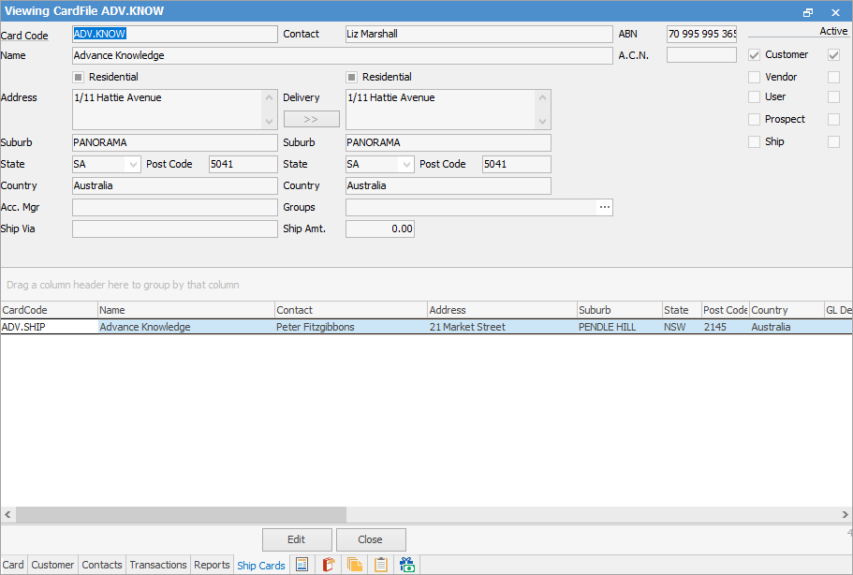Tick the Prospect checkbox

pos(755,119)
